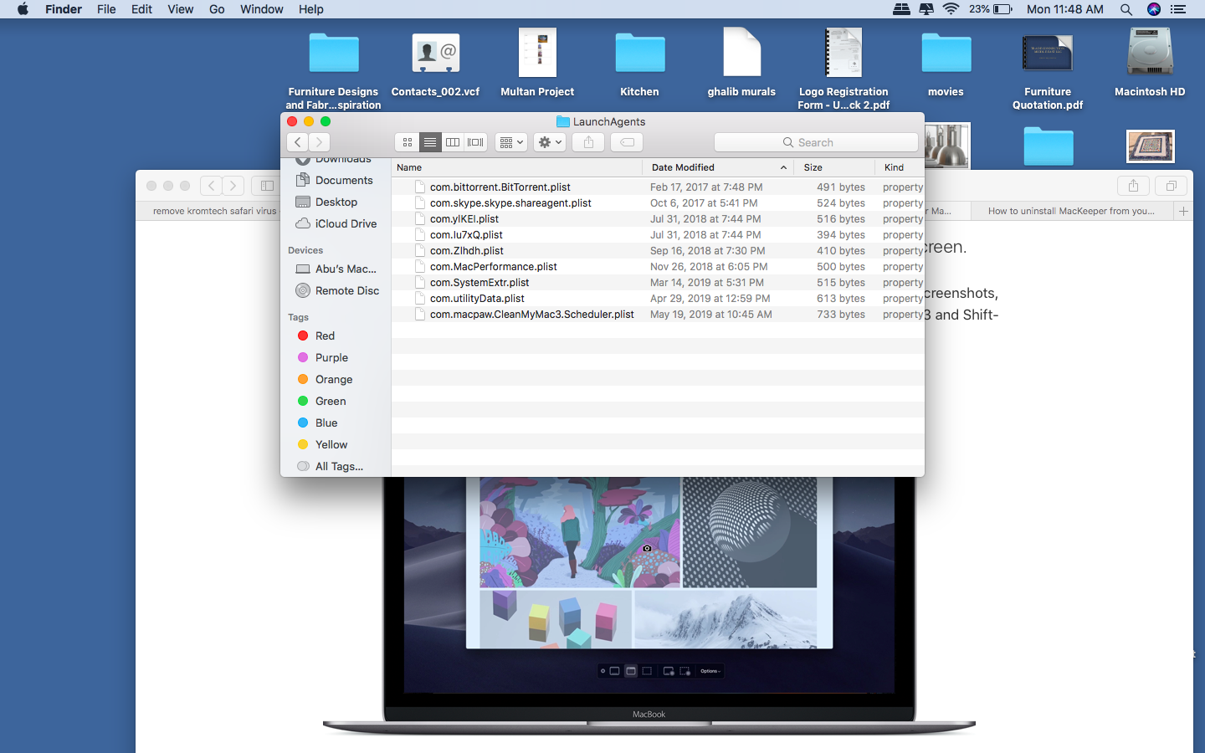Select the Orange tag
Screen dimensions: 1205x753
click(x=326, y=379)
